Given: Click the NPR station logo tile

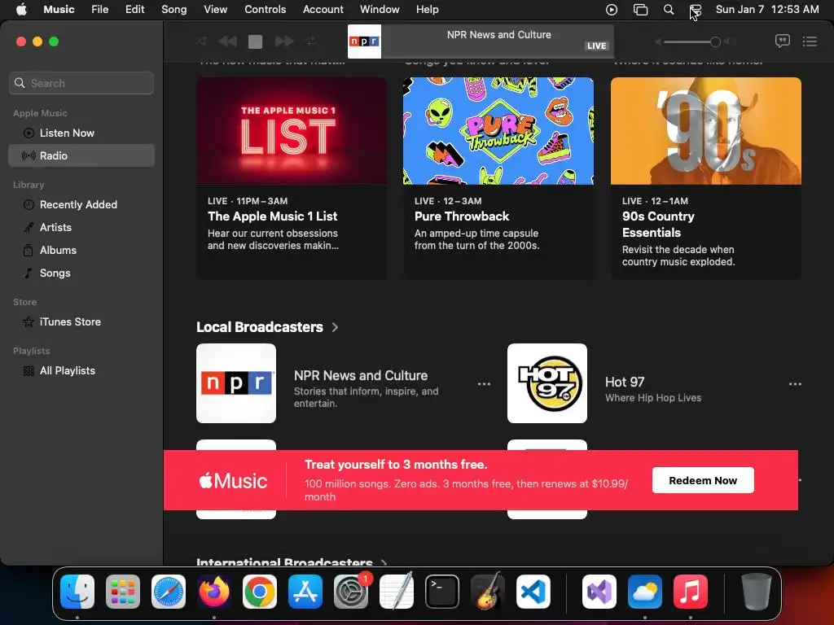Looking at the screenshot, I should coord(236,383).
